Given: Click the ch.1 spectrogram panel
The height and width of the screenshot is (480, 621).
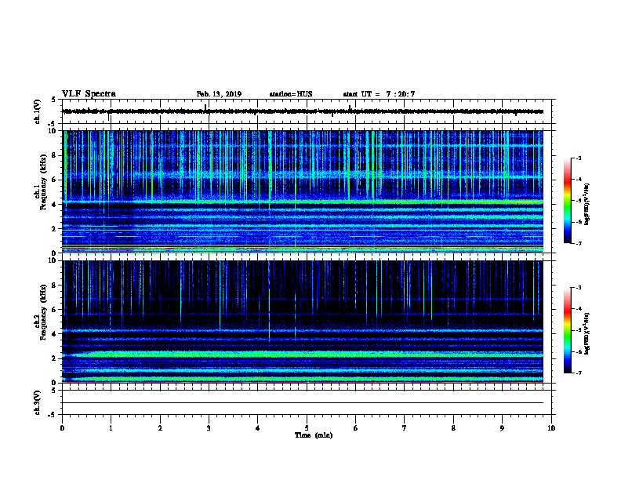Looking at the screenshot, I should [x=303, y=191].
